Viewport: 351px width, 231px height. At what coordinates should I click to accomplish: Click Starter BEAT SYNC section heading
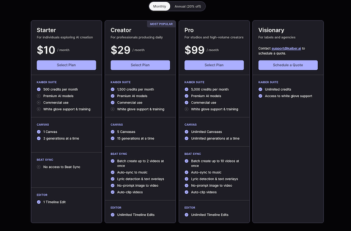(45, 160)
